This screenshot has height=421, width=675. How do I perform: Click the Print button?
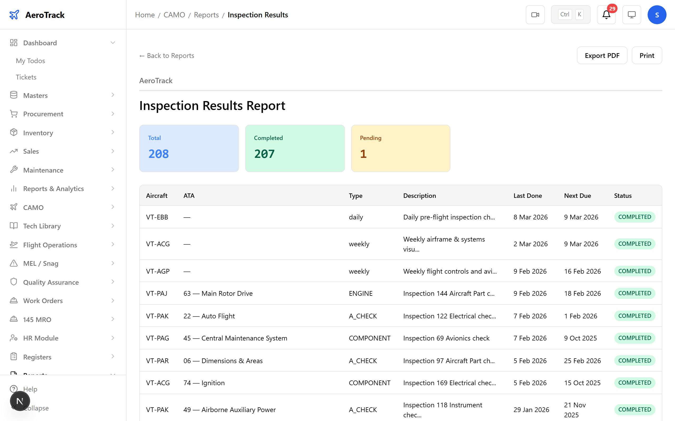[x=647, y=55]
